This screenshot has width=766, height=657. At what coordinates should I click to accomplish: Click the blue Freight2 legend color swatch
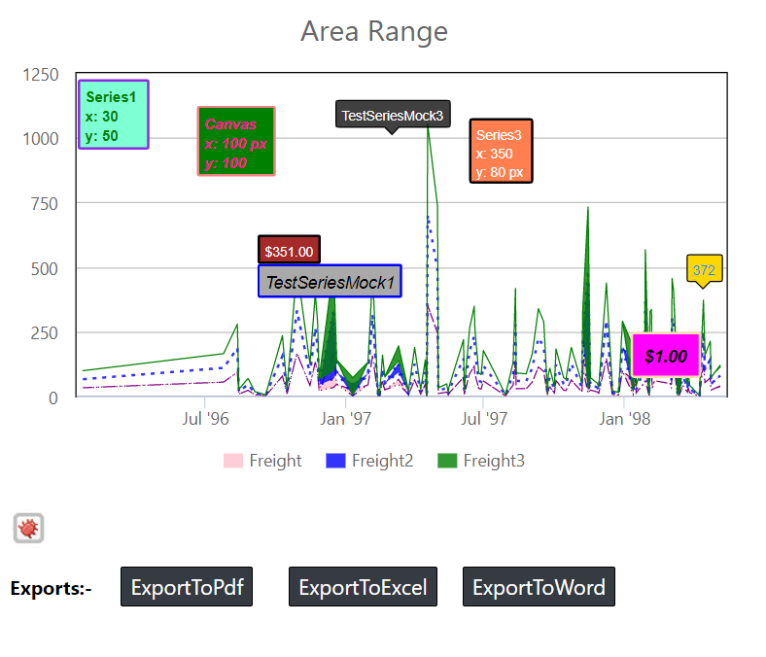335,461
